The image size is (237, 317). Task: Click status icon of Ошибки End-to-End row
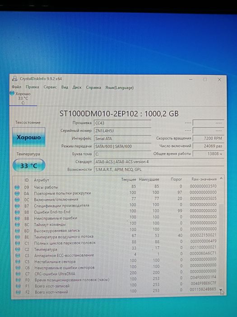(x=17, y=212)
